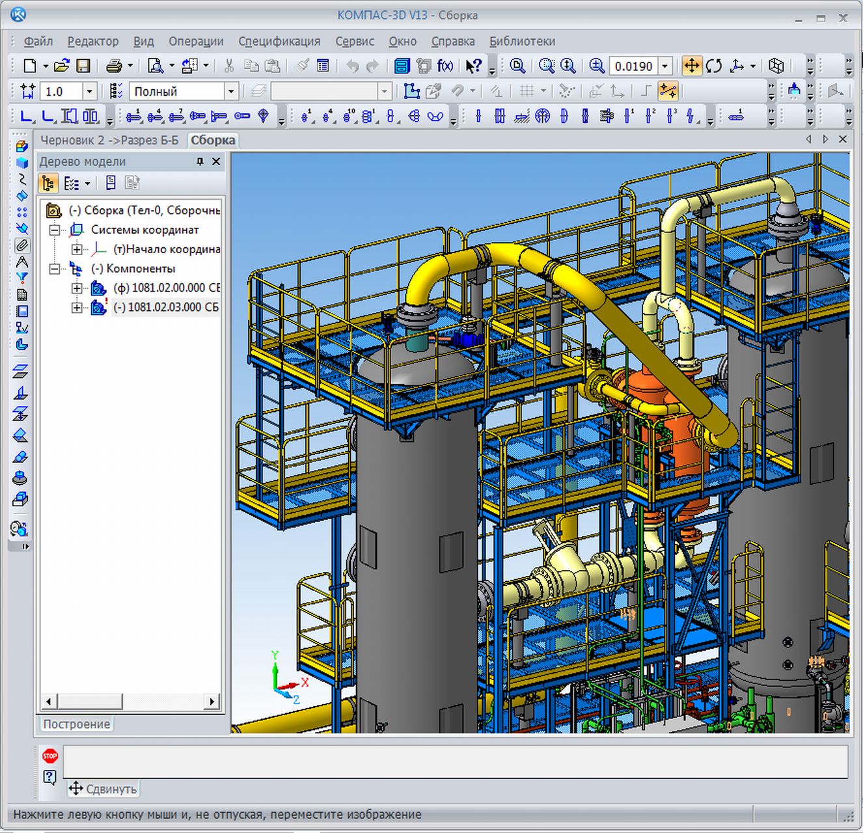Click the Measure compass icon in sidebar
The height and width of the screenshot is (833, 863).
pyautogui.click(x=21, y=262)
